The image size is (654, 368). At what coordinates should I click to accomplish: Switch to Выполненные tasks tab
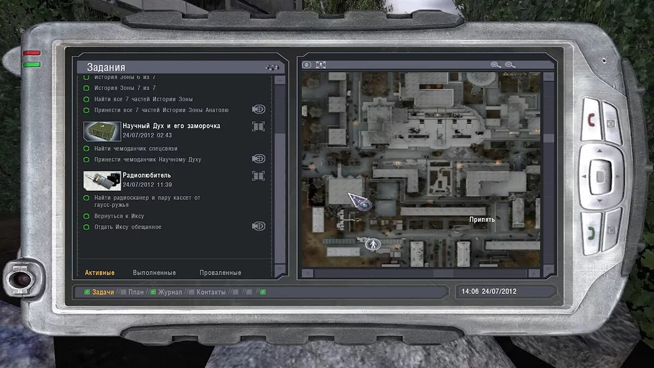click(154, 273)
